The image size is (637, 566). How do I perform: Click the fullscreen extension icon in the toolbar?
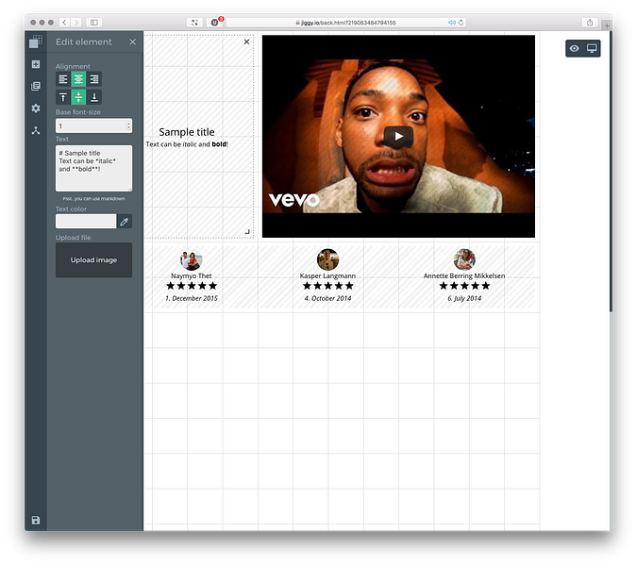coord(194,23)
